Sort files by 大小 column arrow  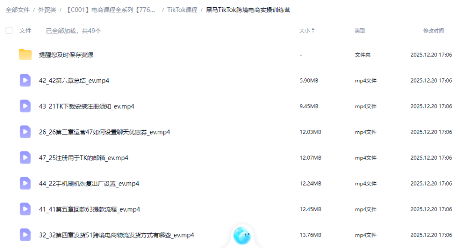313,31
